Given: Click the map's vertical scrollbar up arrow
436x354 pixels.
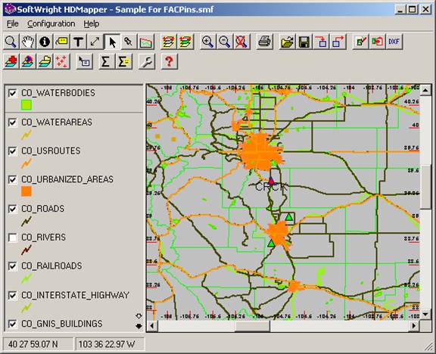Looking at the screenshot, I should coord(425,90).
